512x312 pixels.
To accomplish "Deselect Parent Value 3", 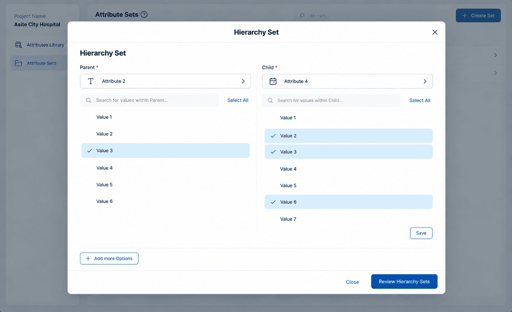I will 165,150.
